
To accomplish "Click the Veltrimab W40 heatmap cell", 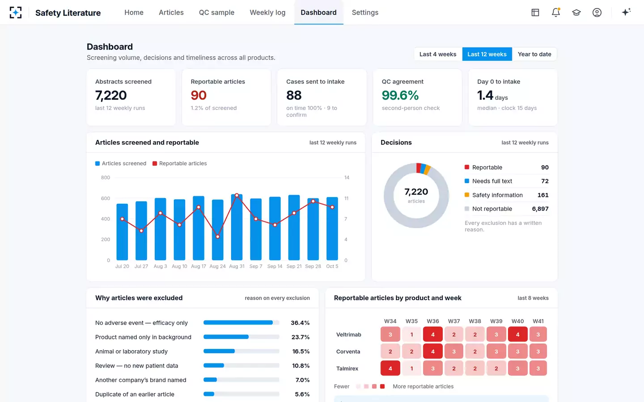I will [517, 335].
